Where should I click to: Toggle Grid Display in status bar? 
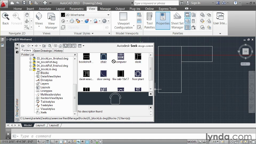tap(47, 142)
